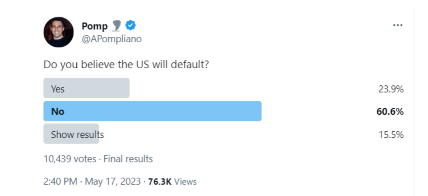Select the Yes poll option

coord(58,89)
